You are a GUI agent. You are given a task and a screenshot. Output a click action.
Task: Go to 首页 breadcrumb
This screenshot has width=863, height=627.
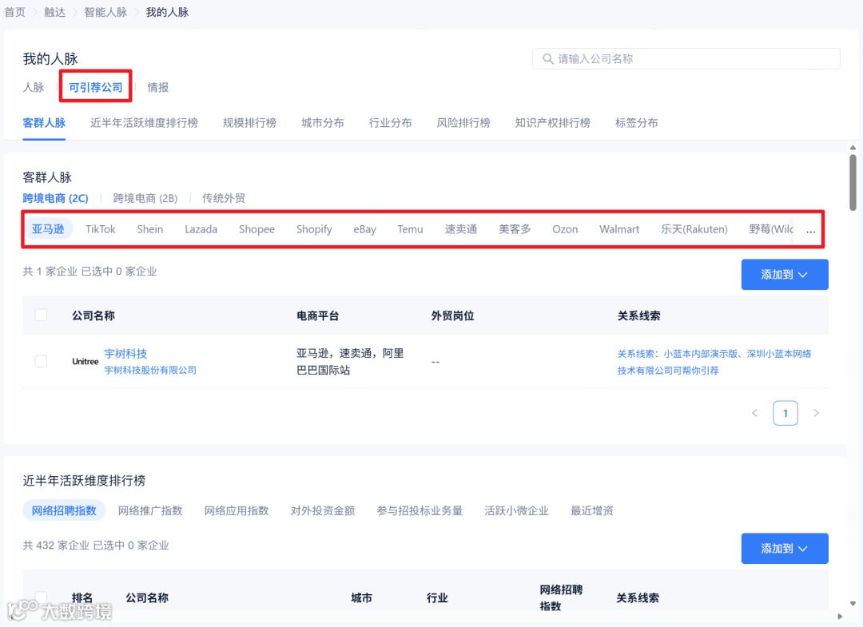pyautogui.click(x=15, y=12)
